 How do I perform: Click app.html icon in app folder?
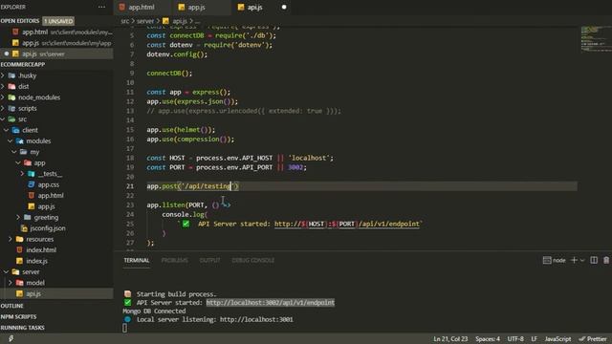[x=32, y=195]
